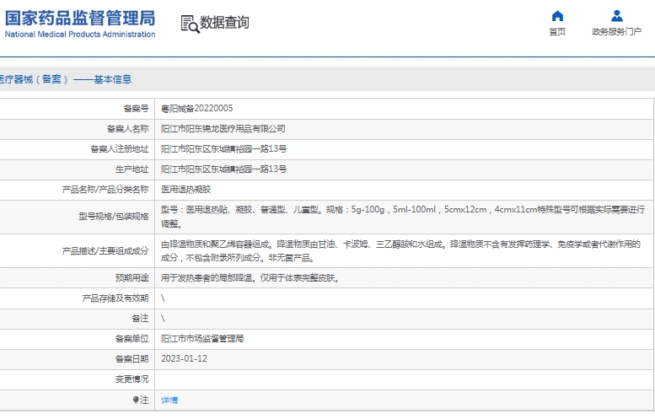Click 阳江市阳东锦龙医疗用品有限公司 cell
The image size is (655, 419).
tap(223, 129)
